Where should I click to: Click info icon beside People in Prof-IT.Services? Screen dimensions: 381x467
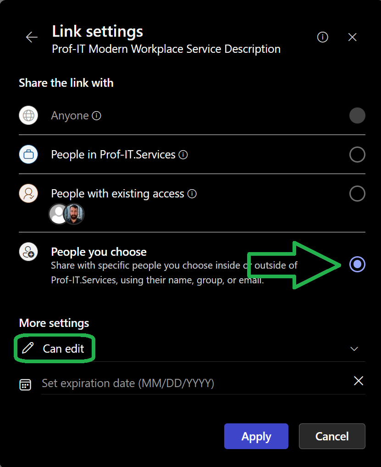(x=183, y=155)
